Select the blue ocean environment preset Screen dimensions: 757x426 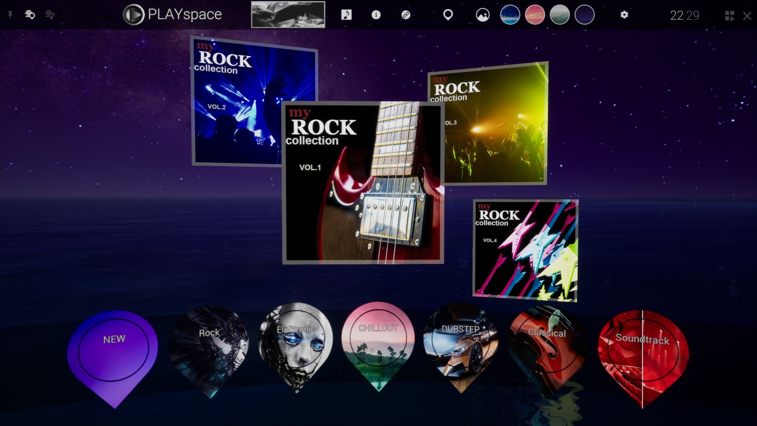coord(510,15)
